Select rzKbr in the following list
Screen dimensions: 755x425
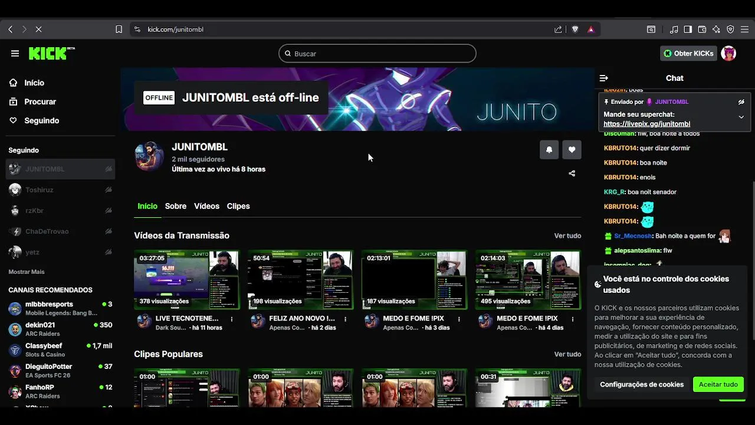tap(60, 210)
